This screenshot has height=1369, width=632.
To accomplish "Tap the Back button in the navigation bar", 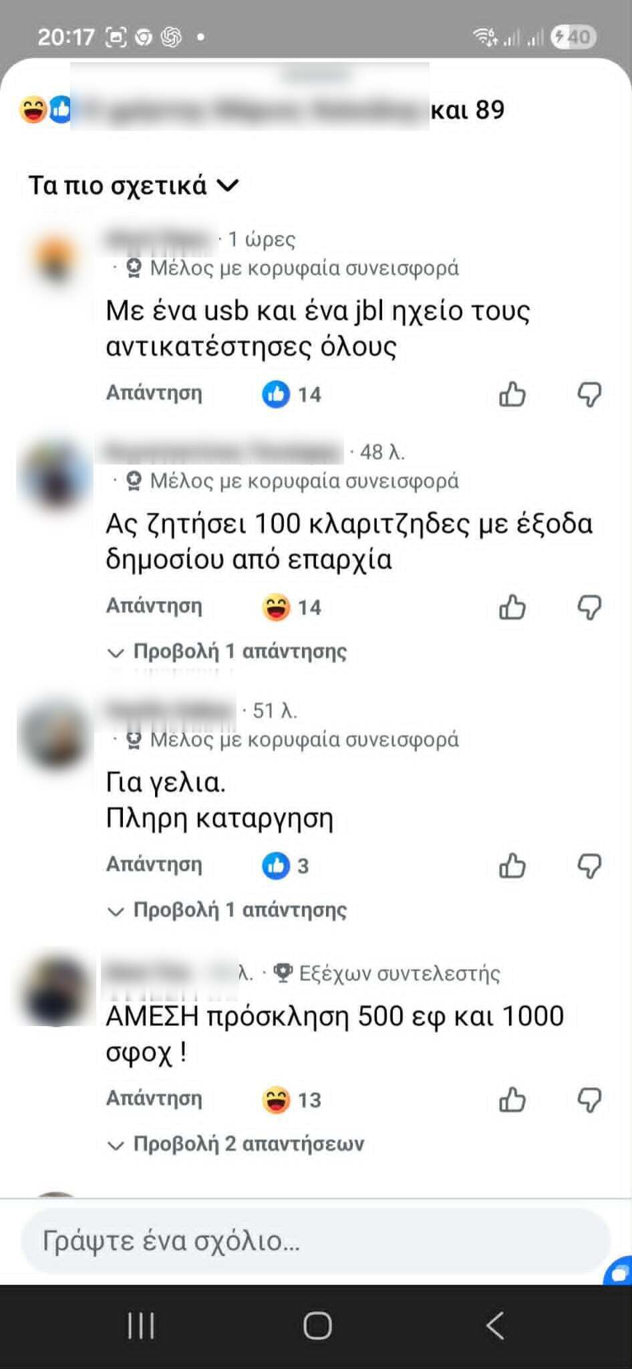I will point(494,1327).
